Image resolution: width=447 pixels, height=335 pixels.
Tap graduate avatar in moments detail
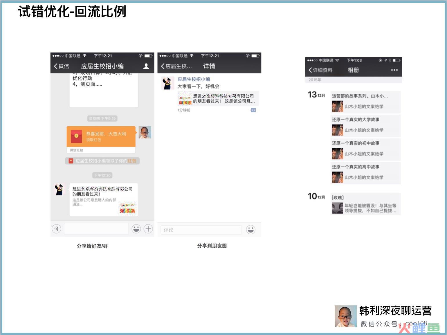[x=168, y=83]
